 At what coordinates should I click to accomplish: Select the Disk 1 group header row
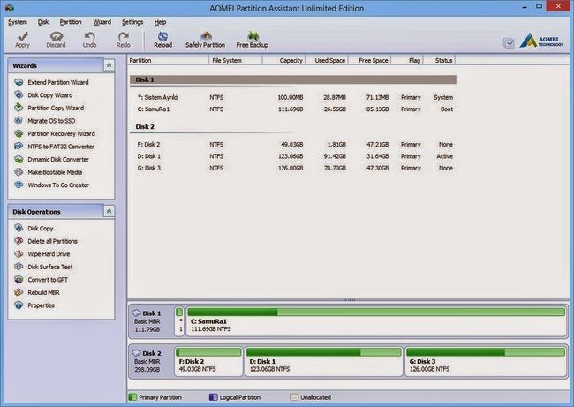click(293, 79)
